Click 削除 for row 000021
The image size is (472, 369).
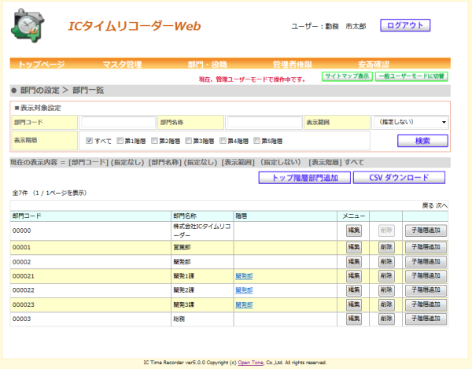[386, 276]
